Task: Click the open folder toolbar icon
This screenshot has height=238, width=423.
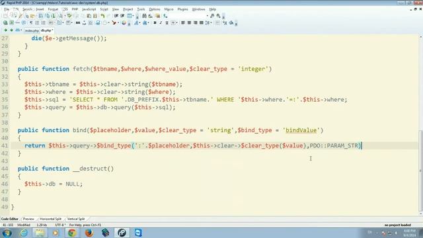Action: click(x=32, y=16)
